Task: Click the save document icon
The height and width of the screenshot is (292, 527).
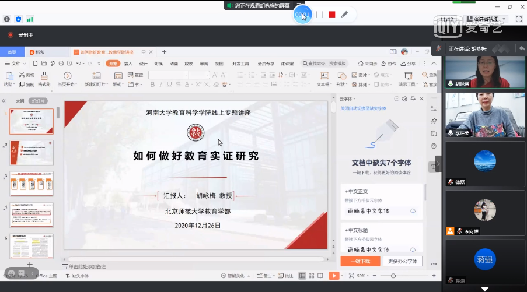Action: point(44,63)
